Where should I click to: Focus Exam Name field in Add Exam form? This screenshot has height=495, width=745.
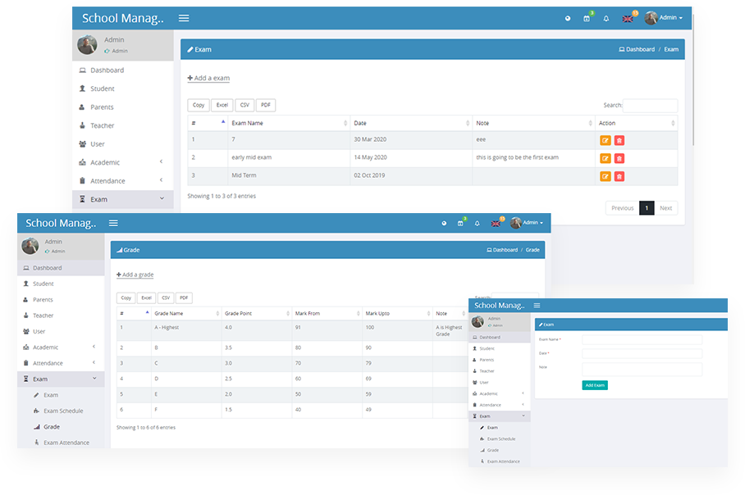[642, 340]
